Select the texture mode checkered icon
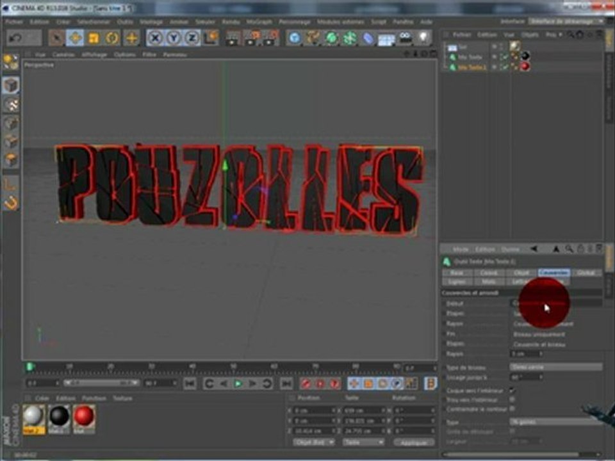Image resolution: width=615 pixels, height=461 pixels. point(11,104)
